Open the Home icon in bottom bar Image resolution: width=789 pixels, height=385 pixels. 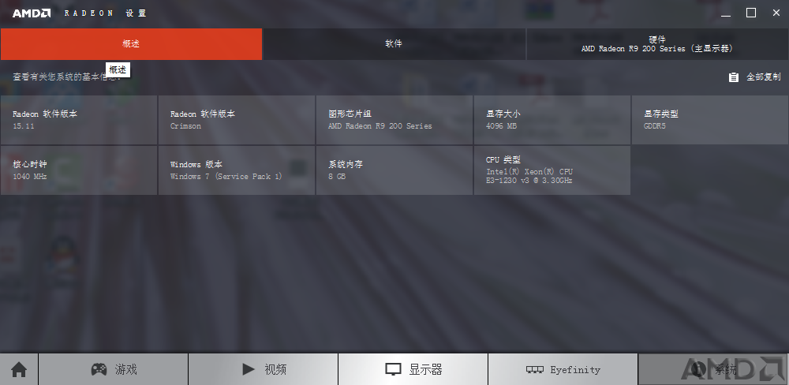click(19, 370)
